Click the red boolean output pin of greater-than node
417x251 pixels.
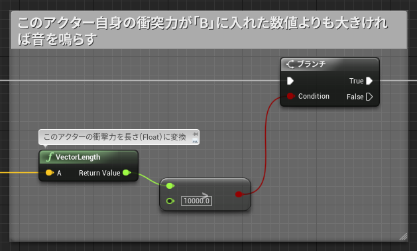tap(239, 195)
